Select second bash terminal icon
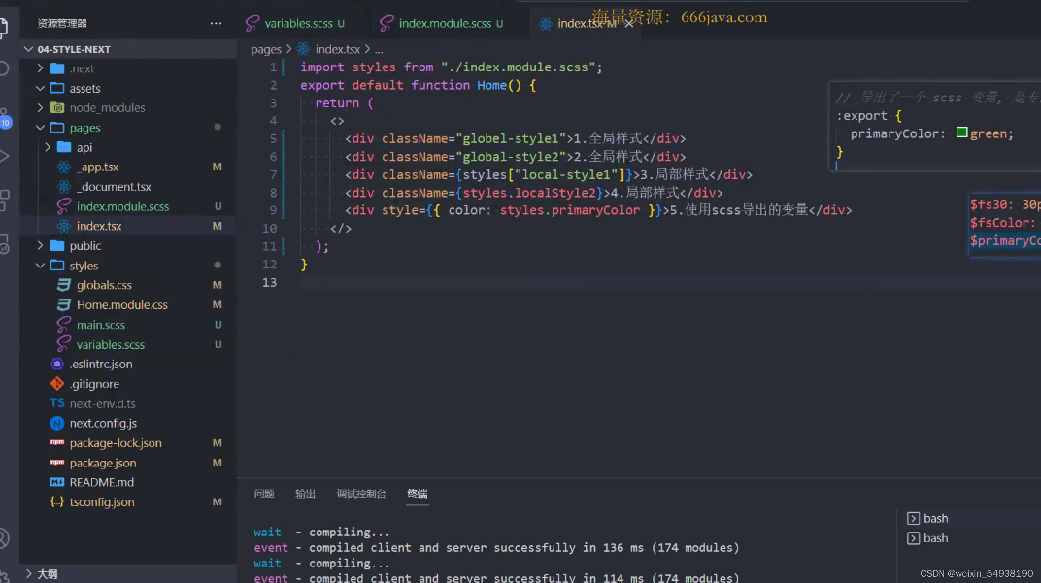 tap(913, 538)
